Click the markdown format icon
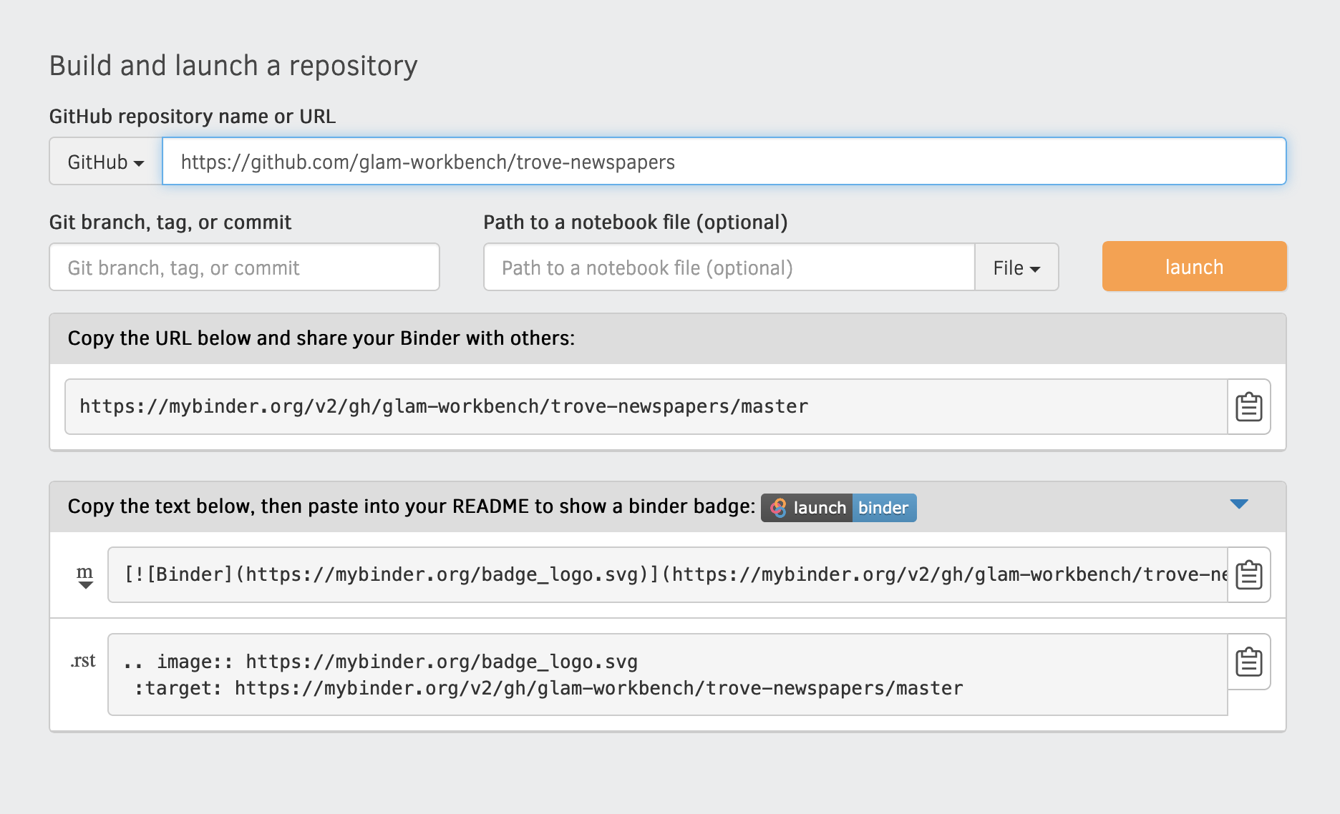The image size is (1340, 814). click(x=85, y=576)
